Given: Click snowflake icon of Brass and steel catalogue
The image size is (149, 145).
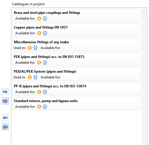Looking at the screenshot, I should (x=45, y=18).
